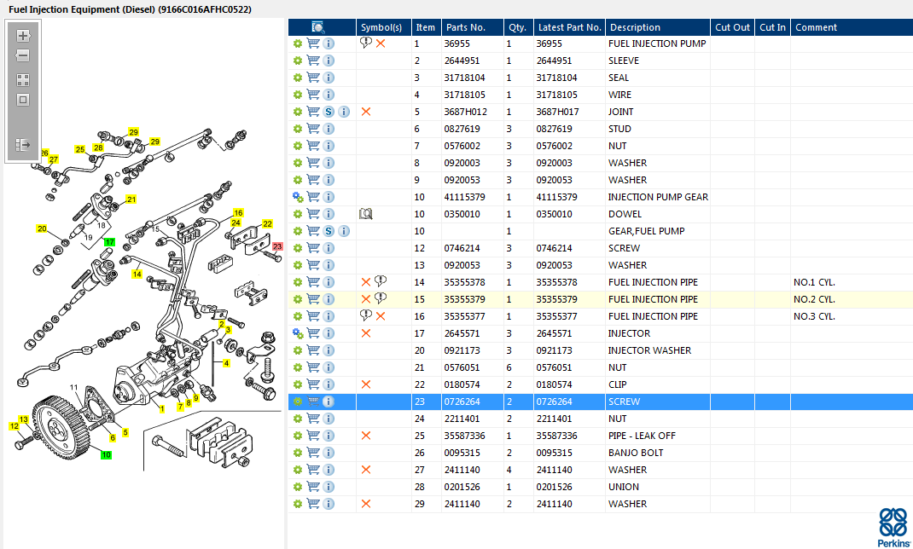Click orange X symbol for NO.2 CYL. pipe
The height and width of the screenshot is (549, 913).
tap(366, 299)
